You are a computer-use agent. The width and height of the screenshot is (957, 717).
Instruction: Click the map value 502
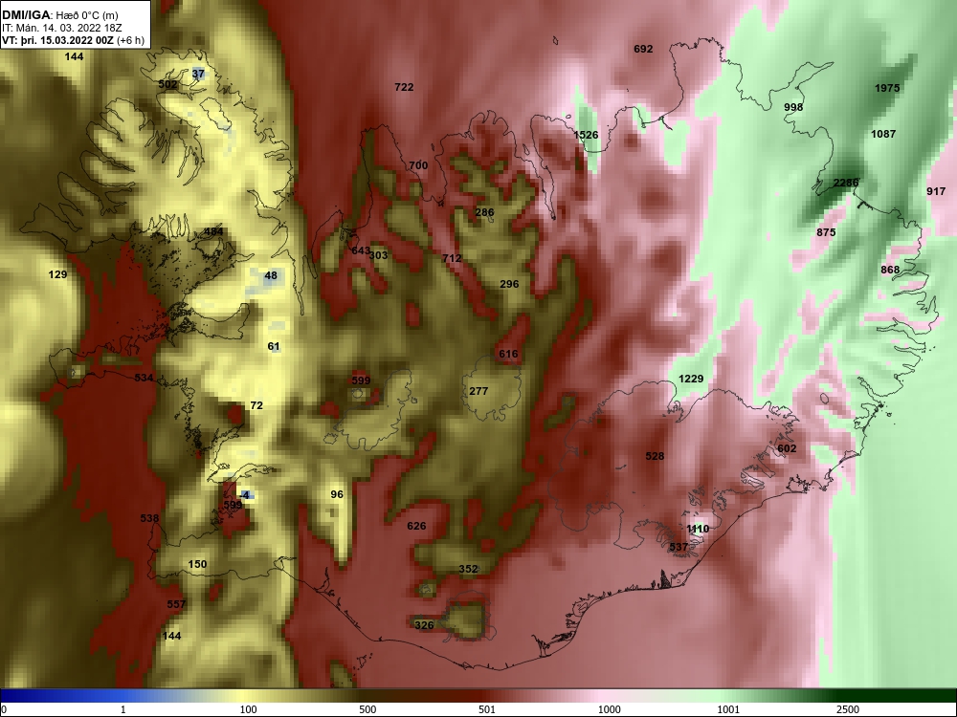167,84
